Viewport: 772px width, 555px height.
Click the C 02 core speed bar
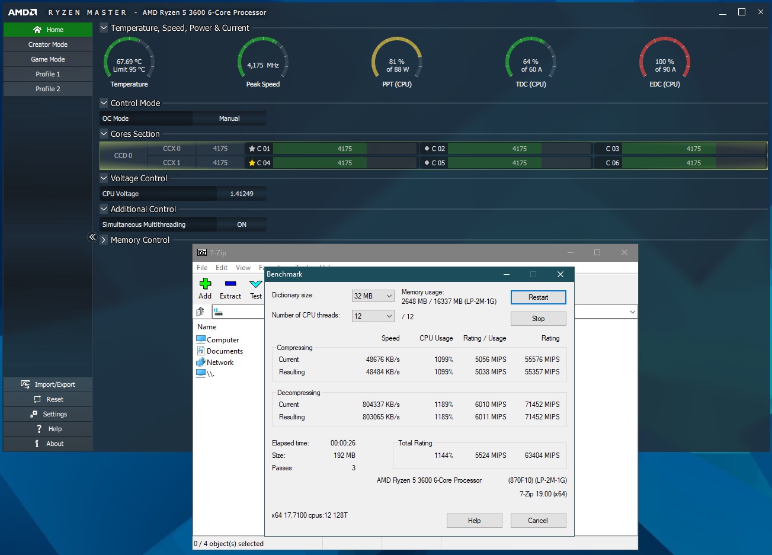pyautogui.click(x=520, y=149)
